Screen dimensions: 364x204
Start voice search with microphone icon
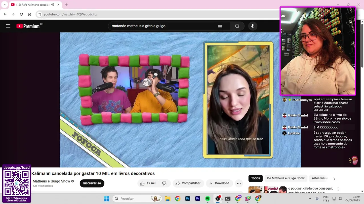(x=253, y=26)
